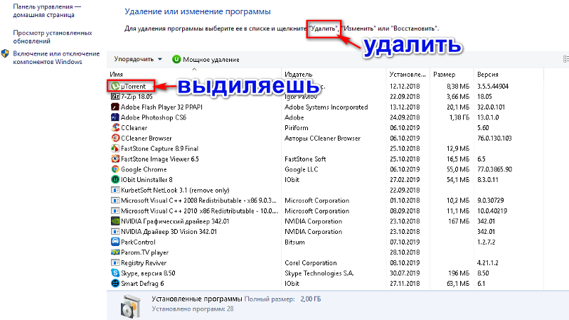Viewport: 569px width, 320px height.
Task: Click install date 30.07.2019
Action: pyautogui.click(x=405, y=273)
